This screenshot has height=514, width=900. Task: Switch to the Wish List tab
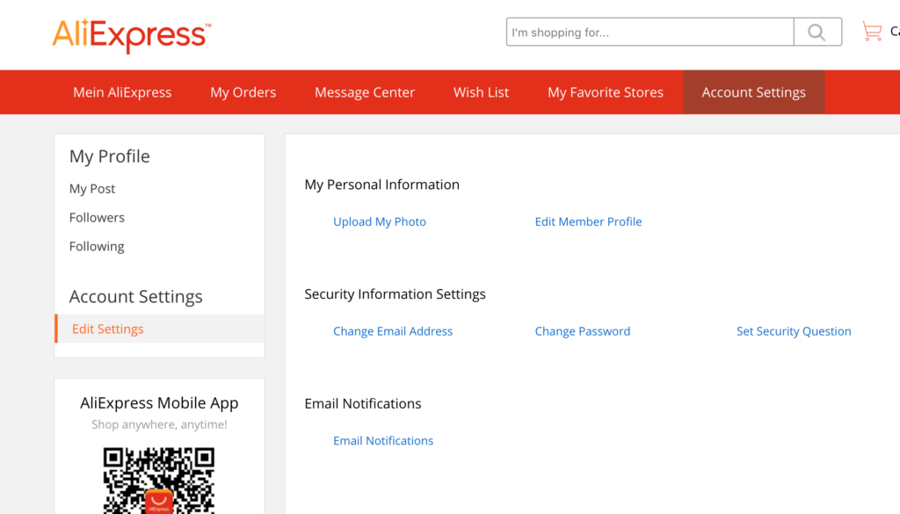pos(481,92)
